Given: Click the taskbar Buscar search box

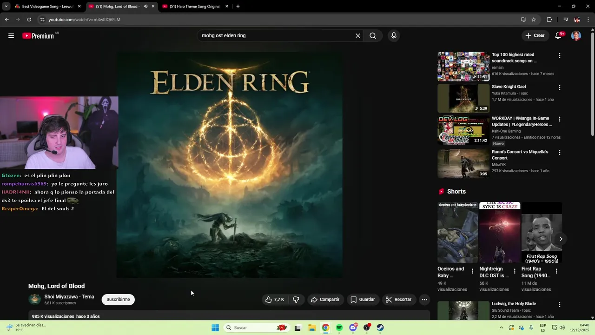Looking at the screenshot, I should pos(257,328).
